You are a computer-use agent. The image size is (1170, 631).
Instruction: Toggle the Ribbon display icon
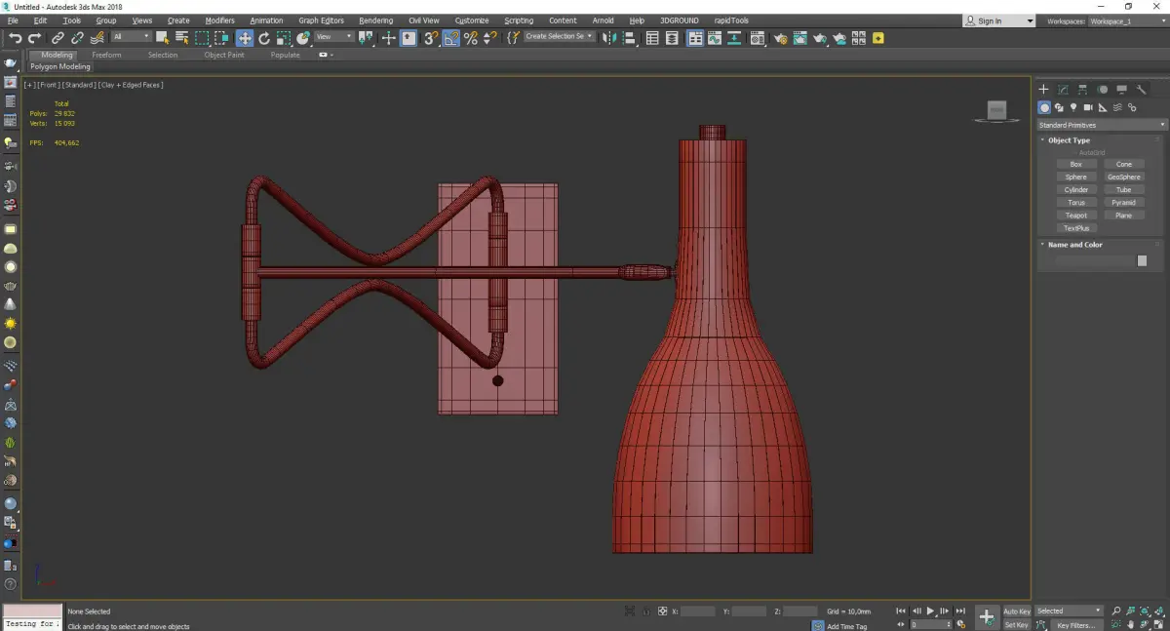point(695,38)
